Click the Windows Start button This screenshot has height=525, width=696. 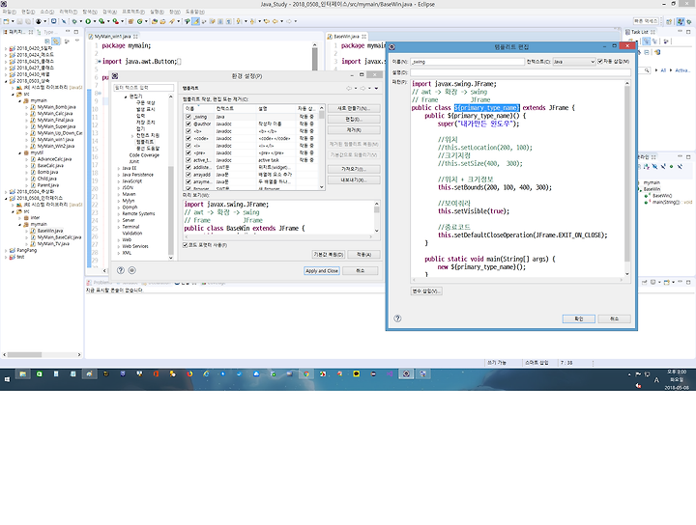coord(7,379)
